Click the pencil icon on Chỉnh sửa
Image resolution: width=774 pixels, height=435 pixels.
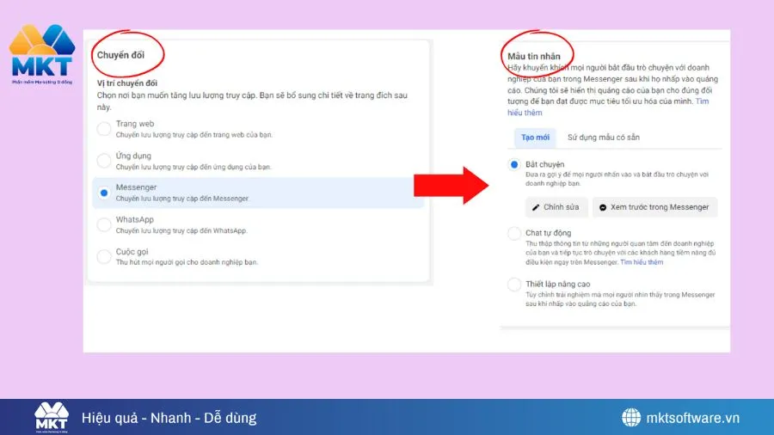coord(536,208)
